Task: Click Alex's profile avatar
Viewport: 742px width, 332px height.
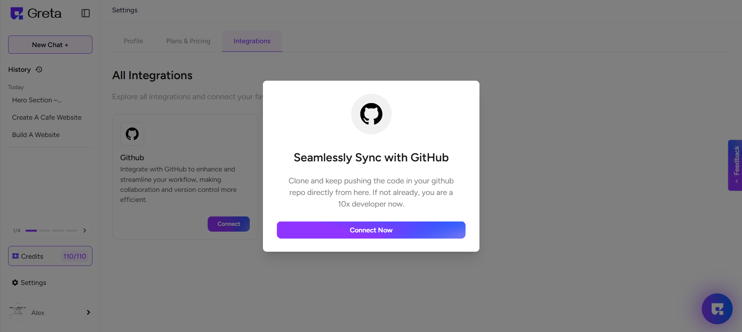Action: pyautogui.click(x=17, y=312)
